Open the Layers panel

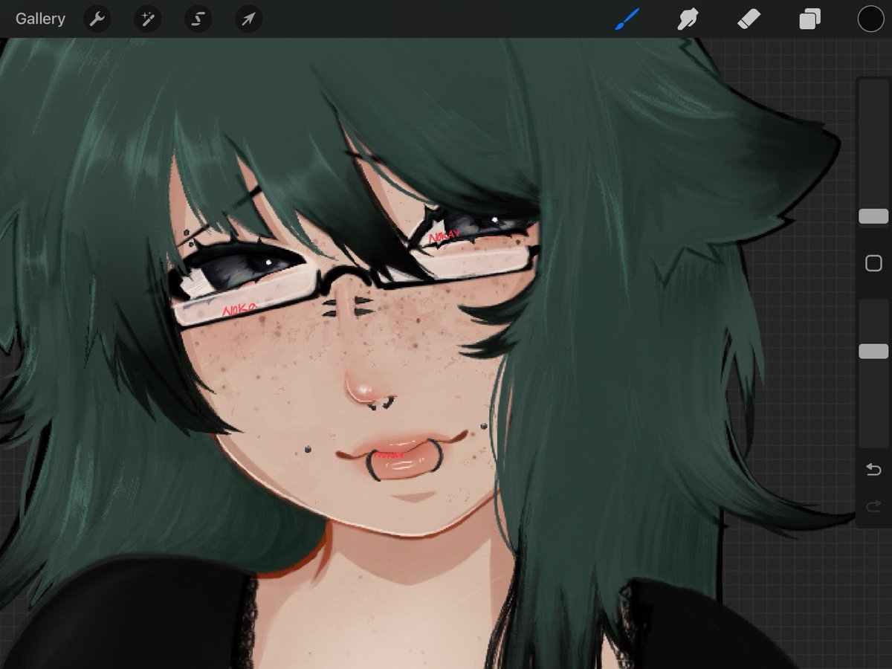809,19
